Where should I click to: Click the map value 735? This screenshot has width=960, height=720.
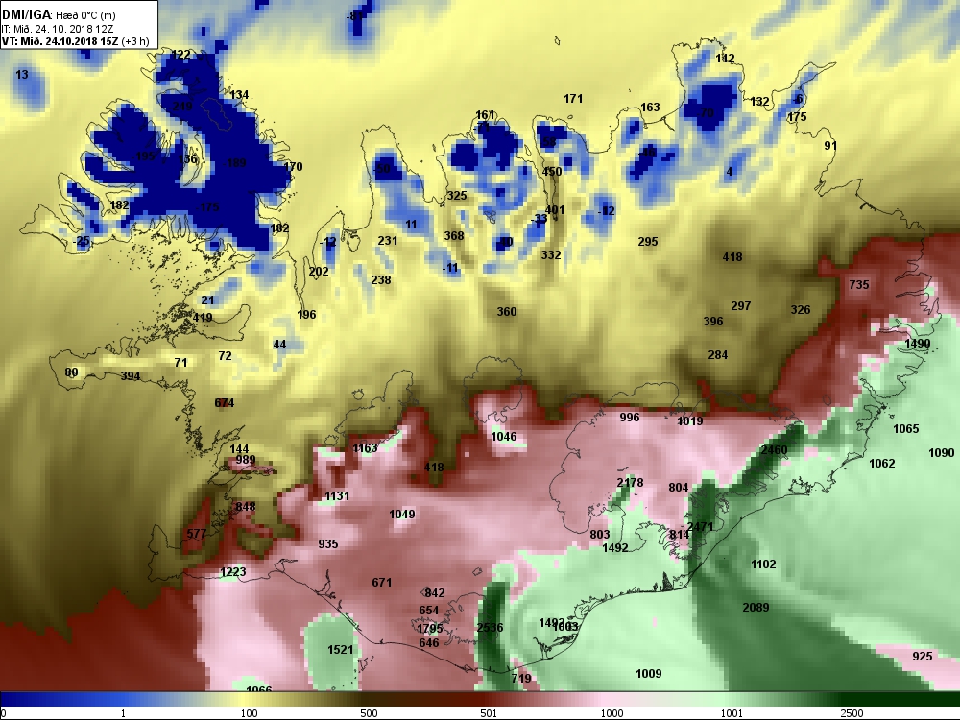click(x=859, y=285)
